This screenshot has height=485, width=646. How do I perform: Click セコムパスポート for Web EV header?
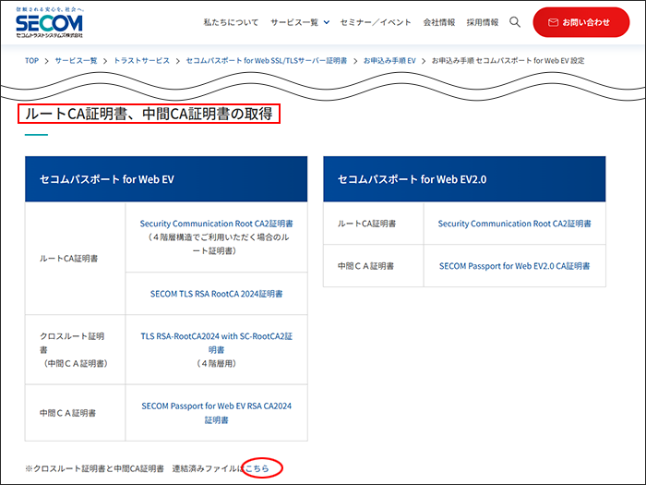166,179
